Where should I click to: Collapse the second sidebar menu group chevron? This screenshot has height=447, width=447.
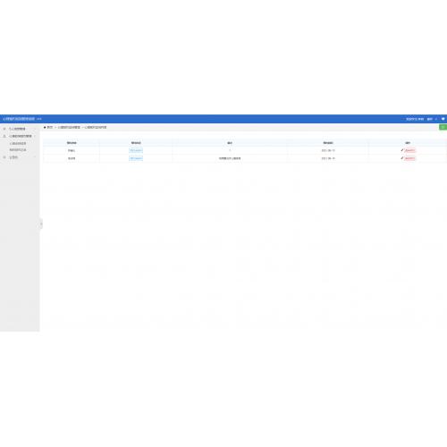[x=35, y=136]
